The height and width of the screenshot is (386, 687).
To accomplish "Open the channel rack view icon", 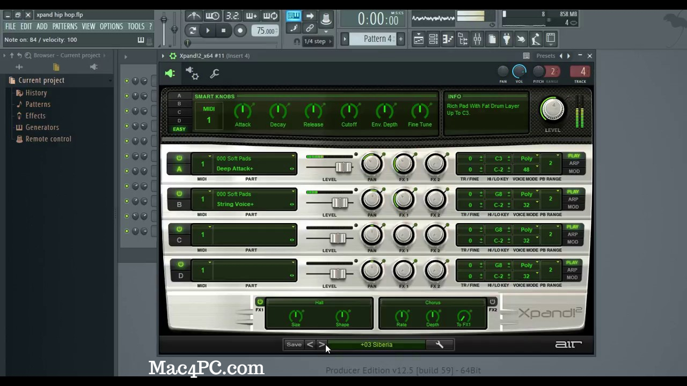I will (x=433, y=39).
